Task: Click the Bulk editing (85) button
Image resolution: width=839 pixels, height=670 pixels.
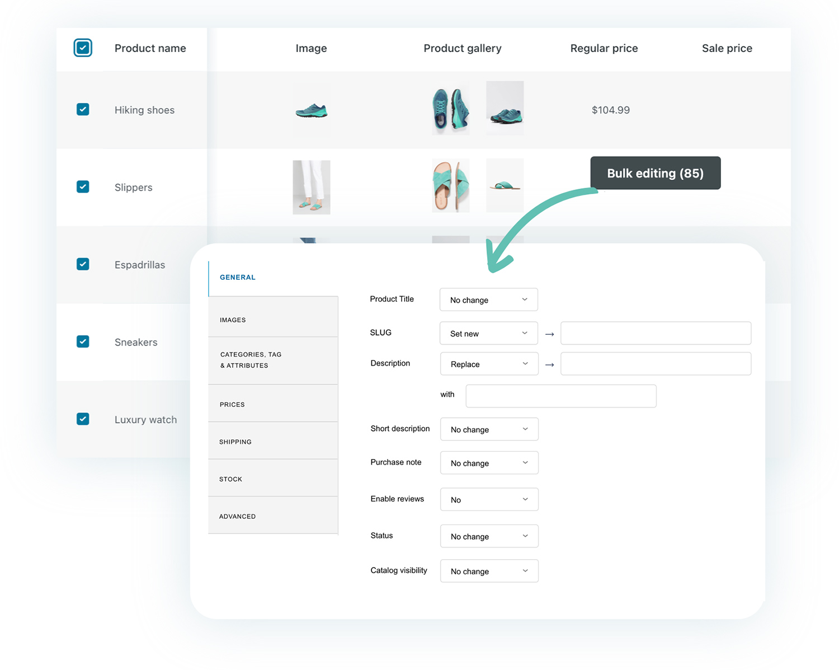Action: pos(654,173)
